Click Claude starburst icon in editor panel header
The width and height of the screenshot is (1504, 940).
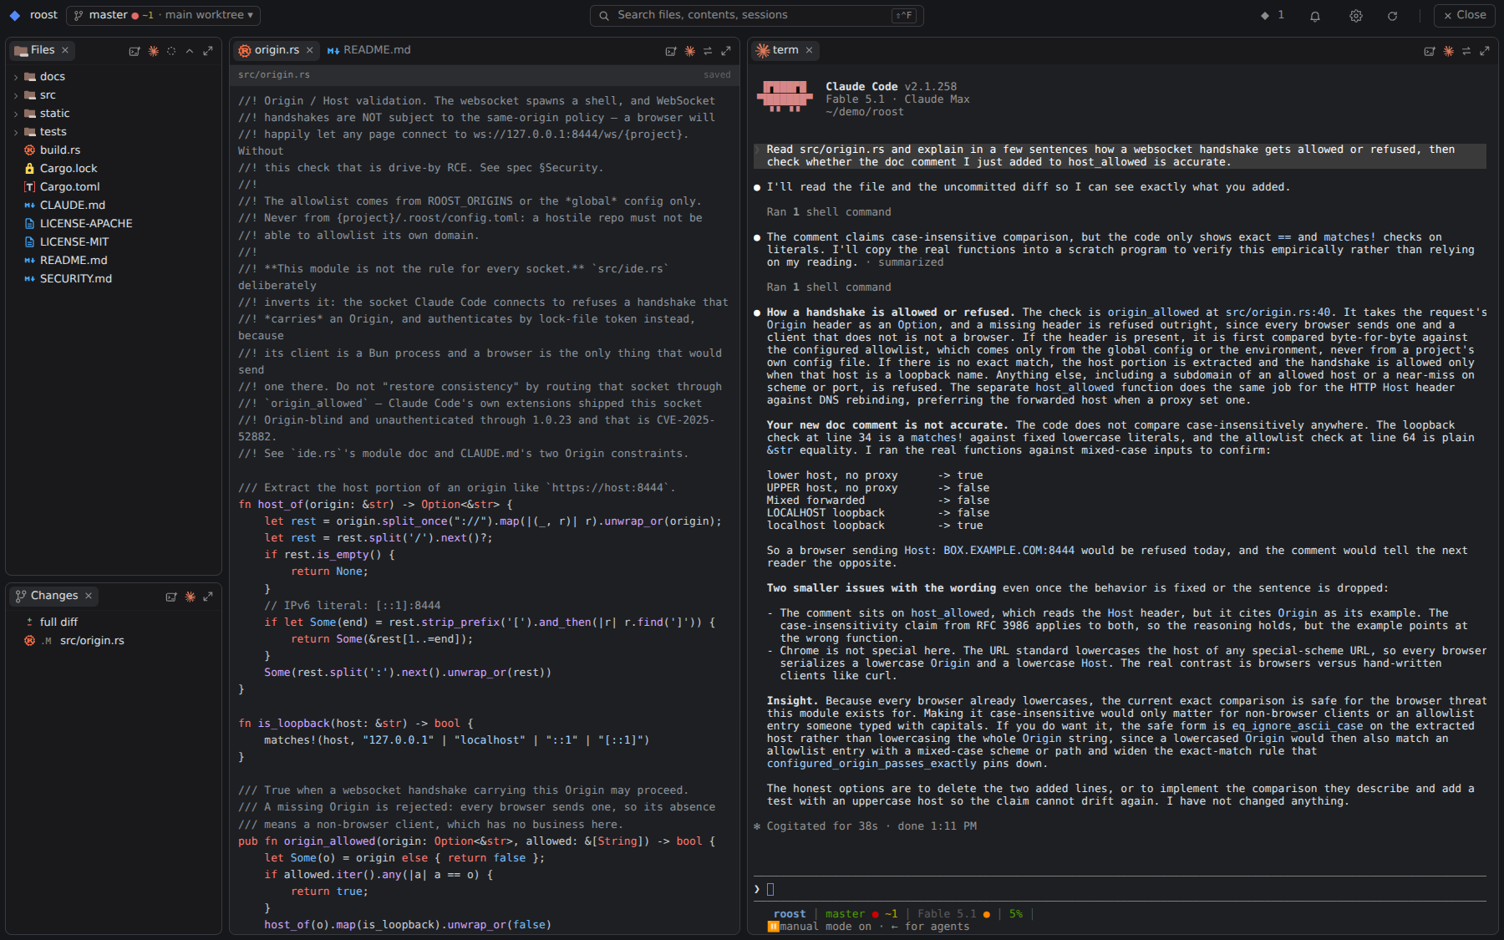pyautogui.click(x=689, y=51)
